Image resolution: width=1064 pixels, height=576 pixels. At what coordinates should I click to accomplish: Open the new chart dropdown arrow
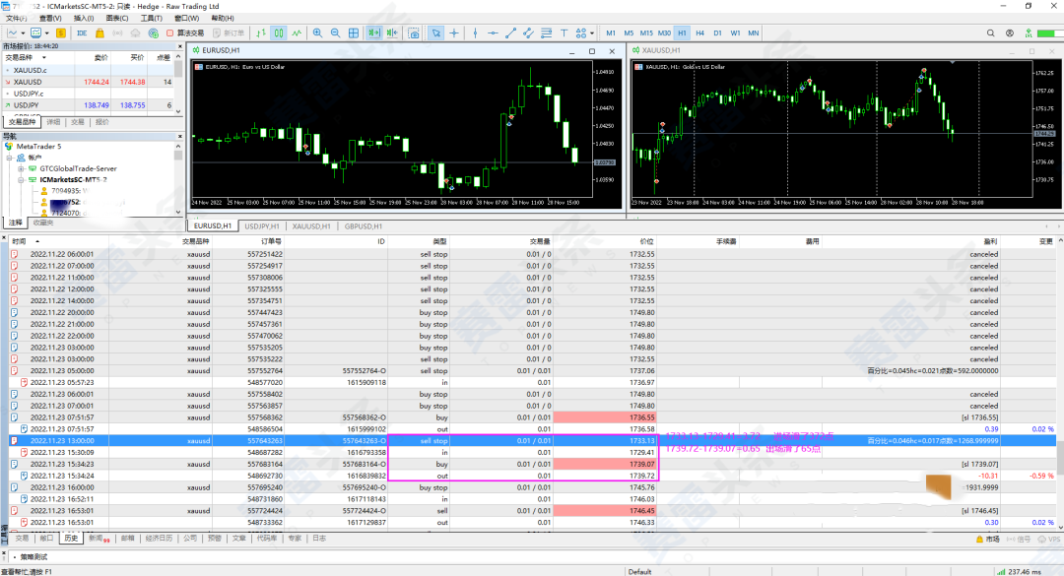pos(23,32)
